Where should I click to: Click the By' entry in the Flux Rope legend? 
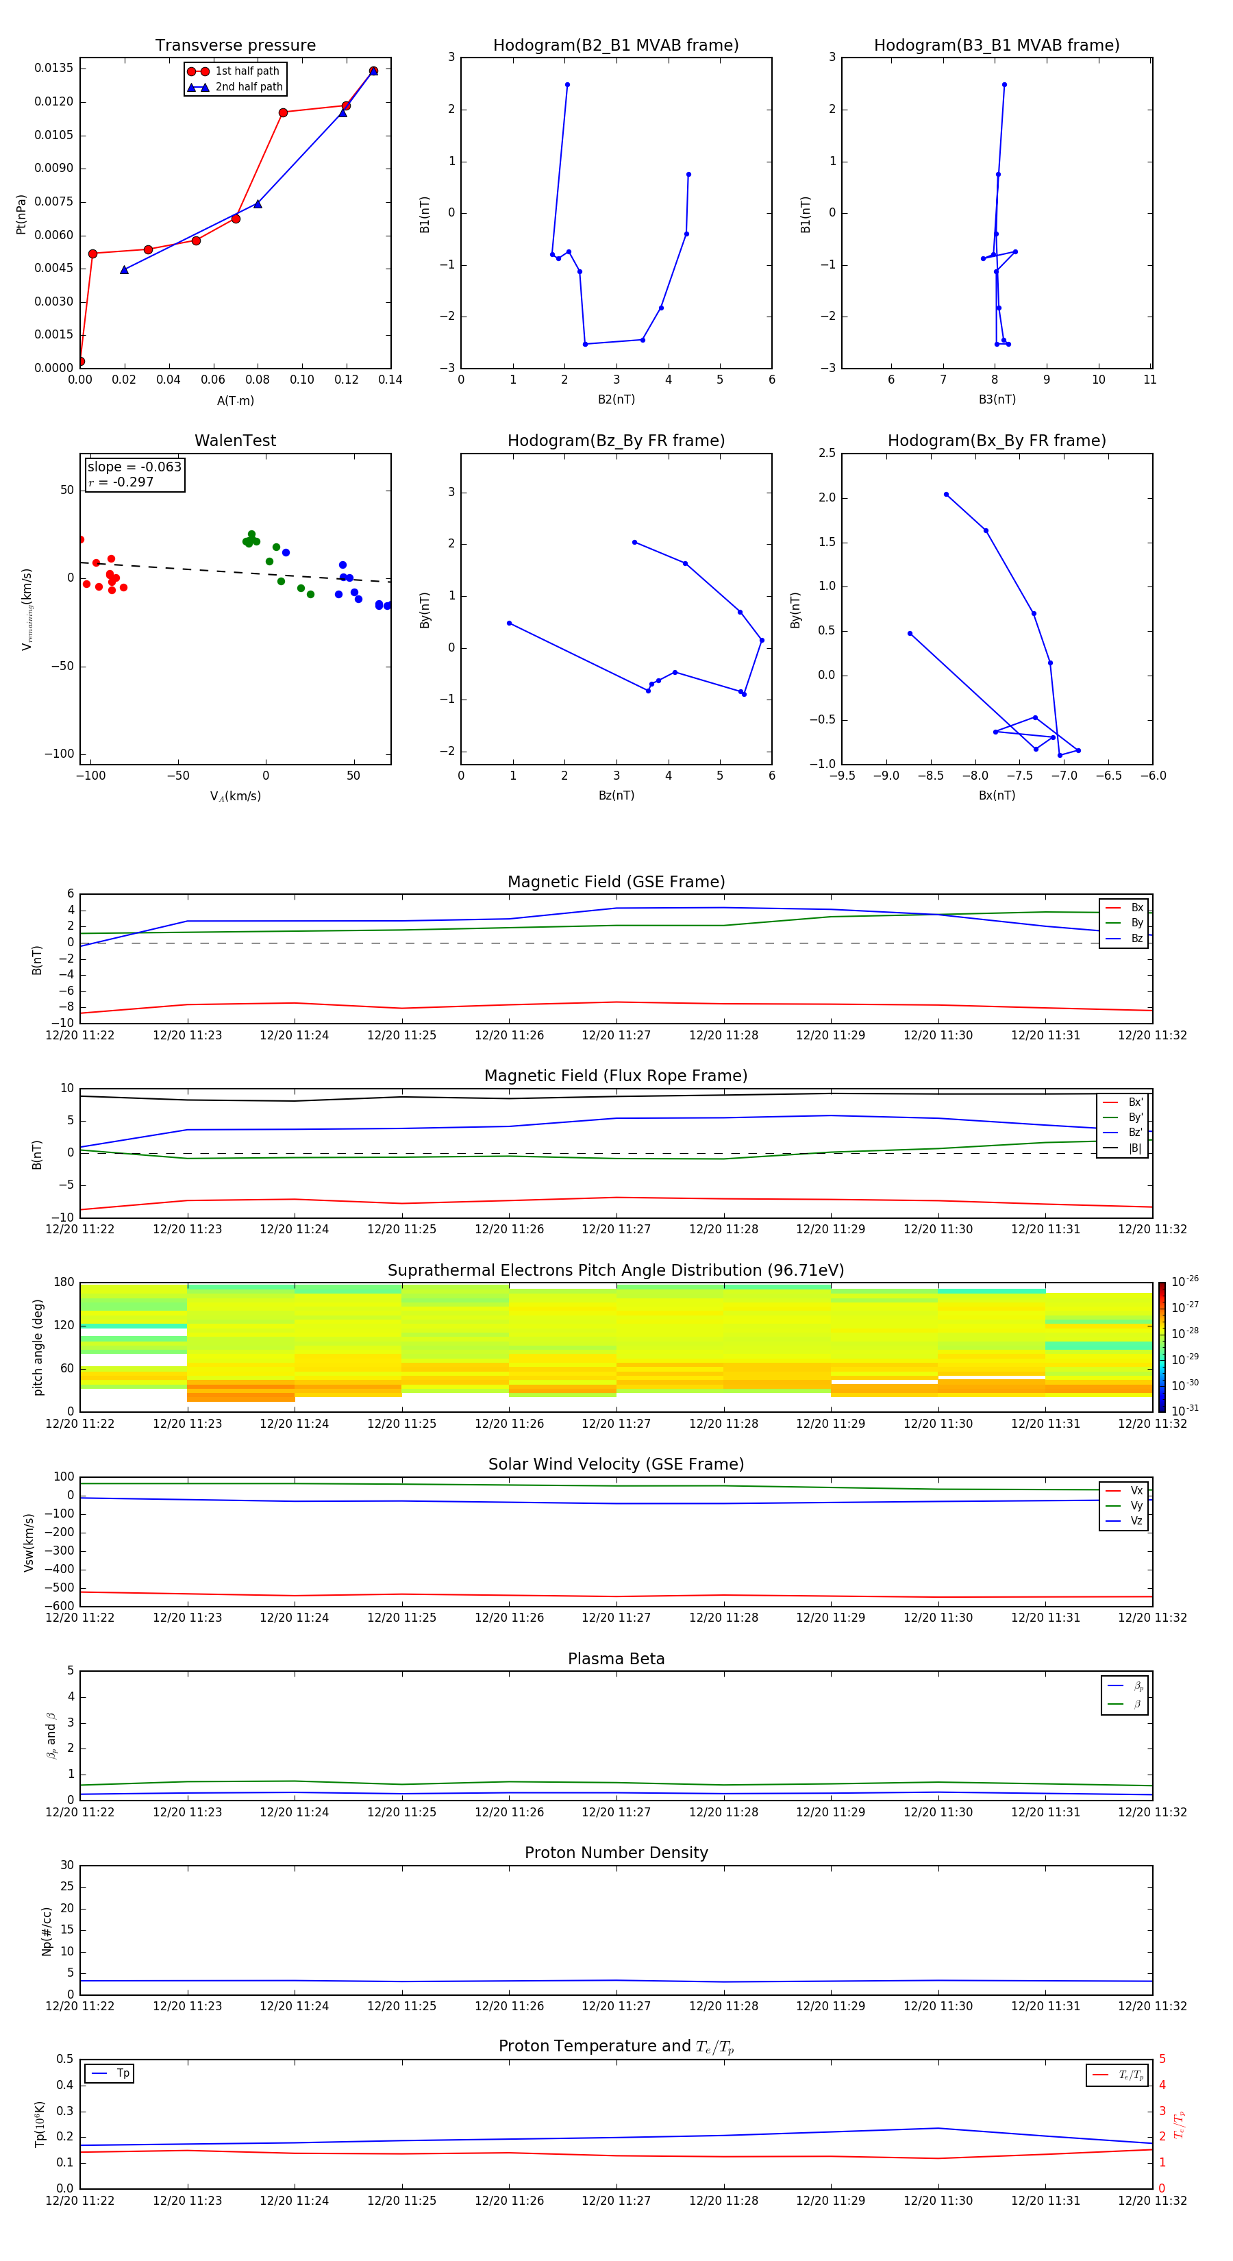pos(1123,1117)
